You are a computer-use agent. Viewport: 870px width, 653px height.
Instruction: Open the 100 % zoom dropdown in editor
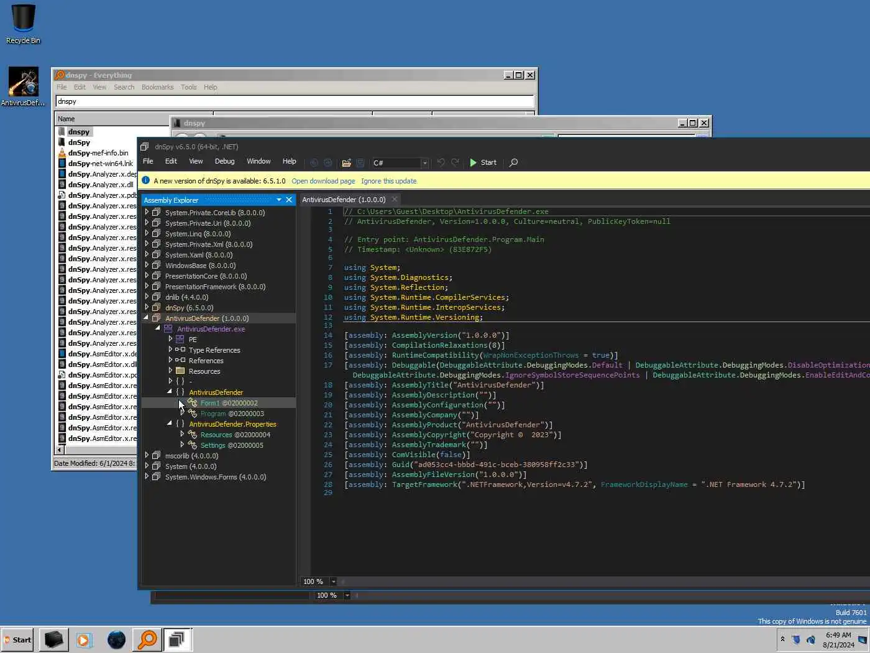click(x=333, y=581)
